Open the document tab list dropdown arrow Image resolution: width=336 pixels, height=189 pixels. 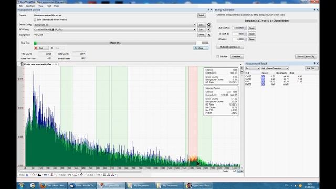[x=241, y=64]
